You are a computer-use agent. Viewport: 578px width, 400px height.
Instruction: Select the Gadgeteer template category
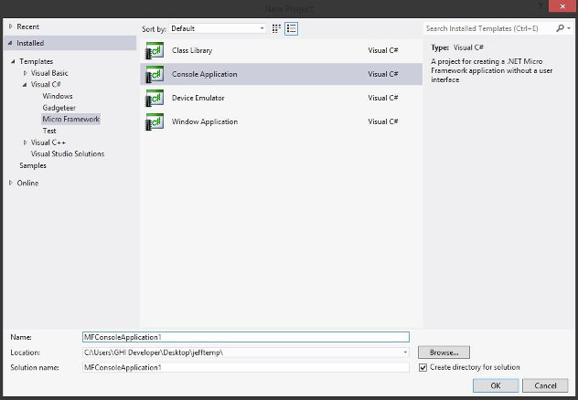pyautogui.click(x=59, y=108)
